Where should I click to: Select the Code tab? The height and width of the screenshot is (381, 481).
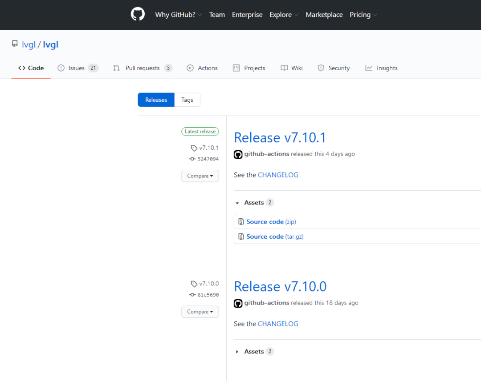(x=31, y=68)
